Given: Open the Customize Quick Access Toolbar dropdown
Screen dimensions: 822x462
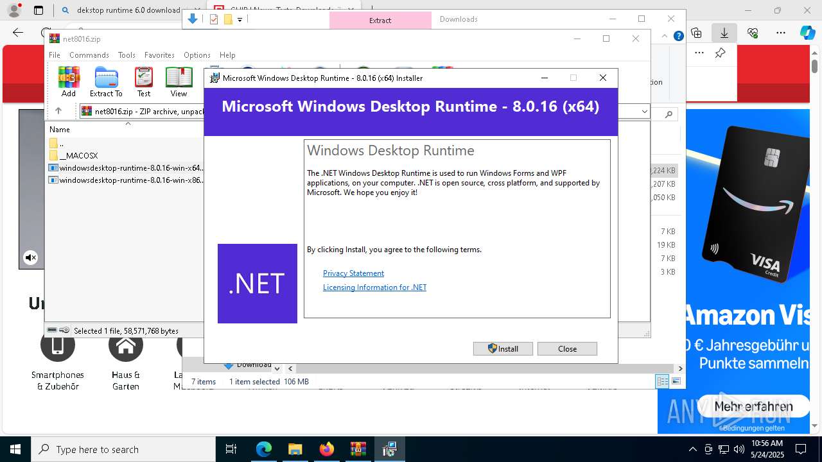Looking at the screenshot, I should 240,20.
